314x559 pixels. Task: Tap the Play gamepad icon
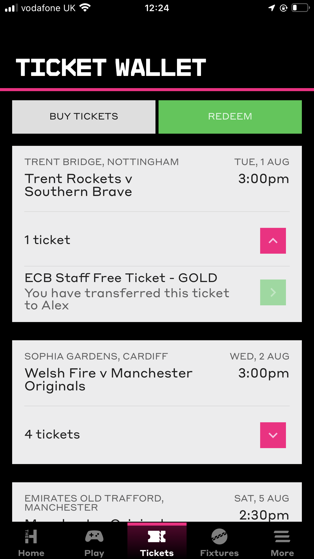[94, 536]
